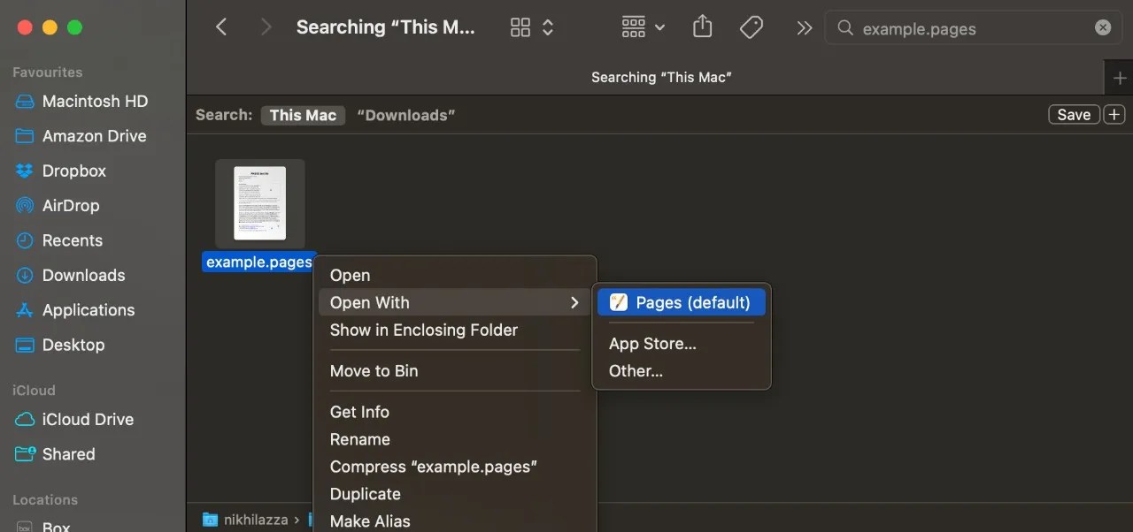
Task: Select the example.pages file thumbnail
Action: (x=259, y=203)
